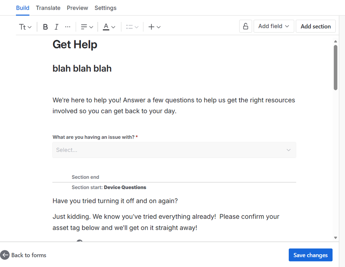Open more formatting options ellipsis

68,27
